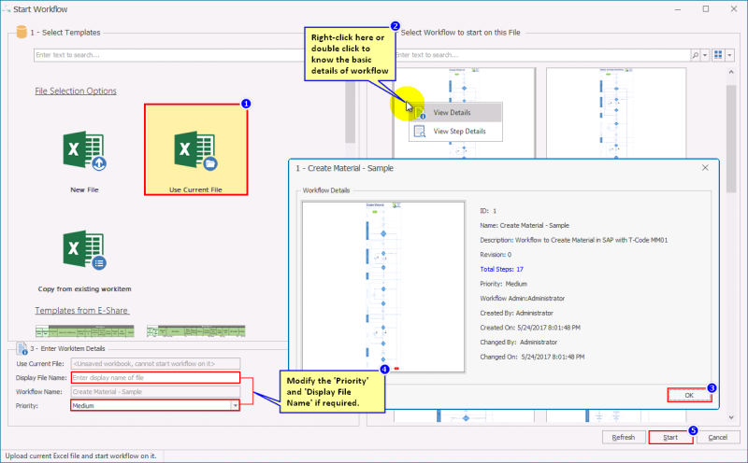Click the workflow search magnifier icon
The image size is (748, 463).
(695, 55)
